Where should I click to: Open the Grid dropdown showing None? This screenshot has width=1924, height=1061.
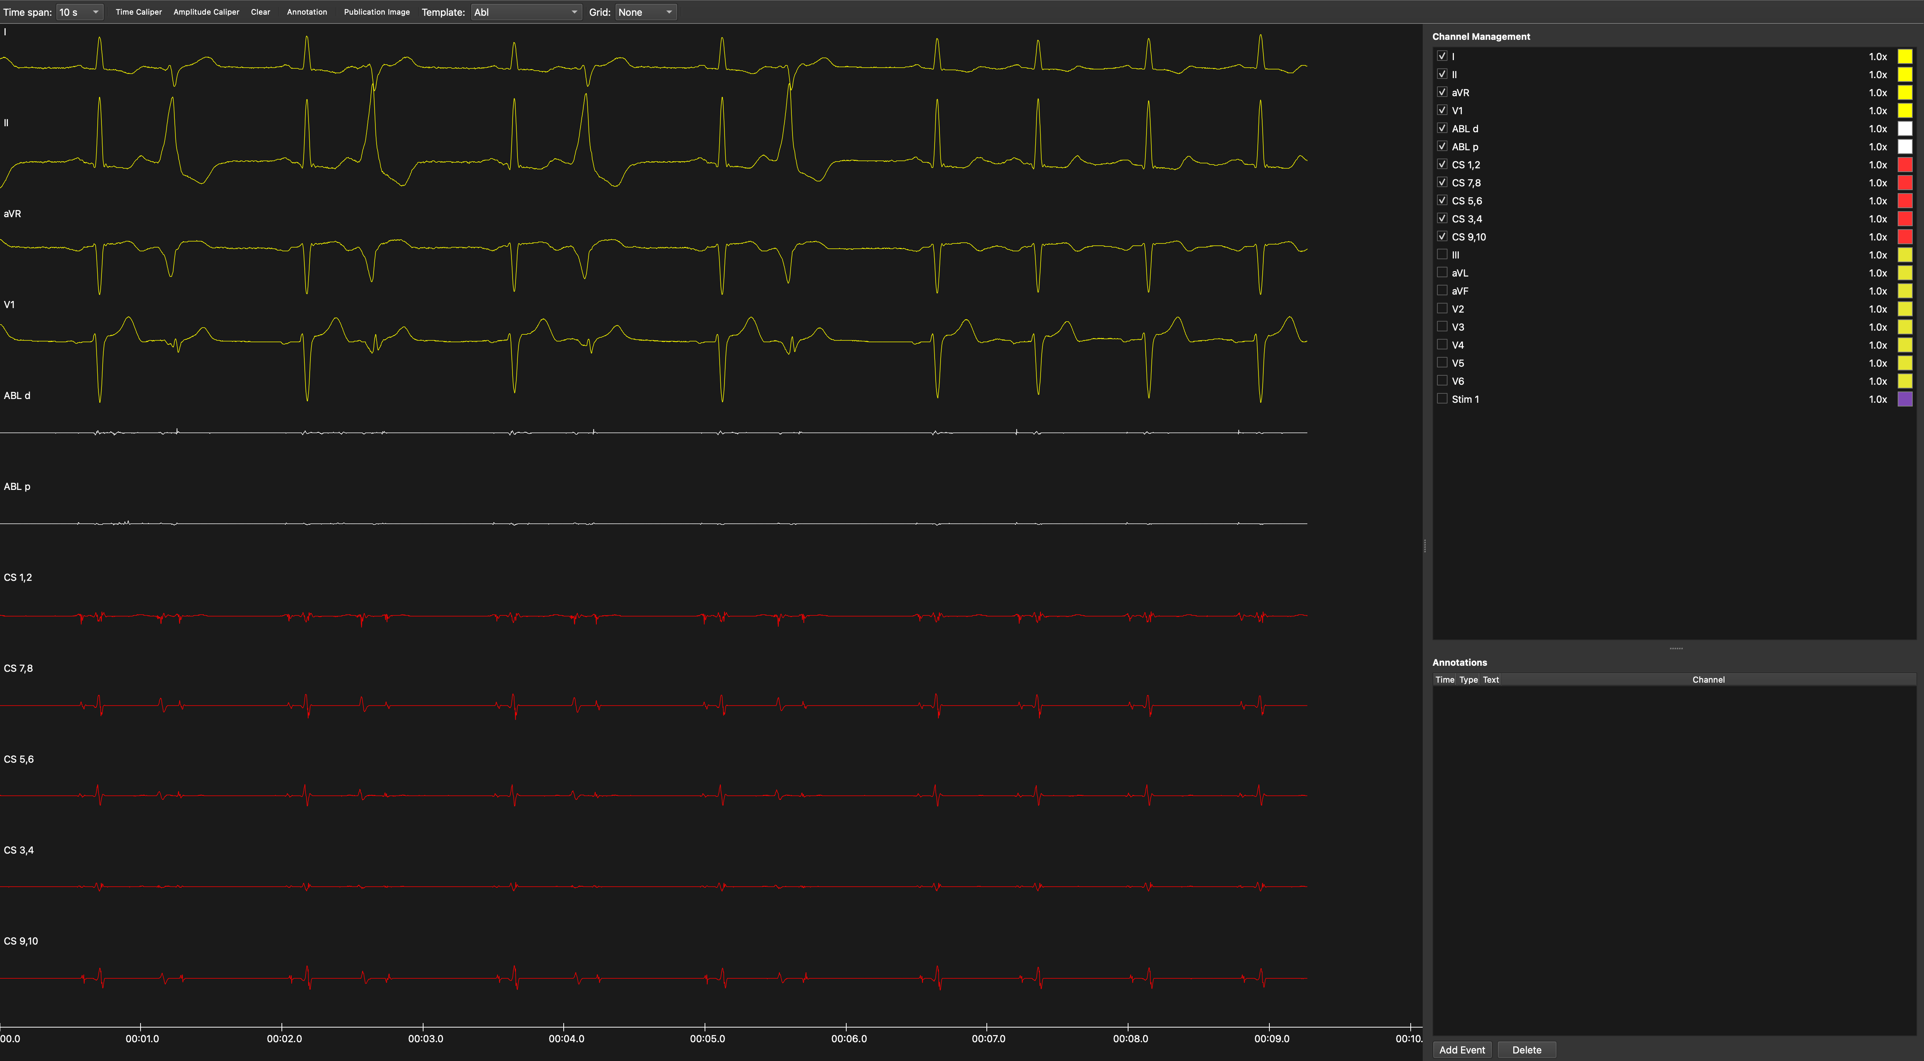(x=645, y=12)
